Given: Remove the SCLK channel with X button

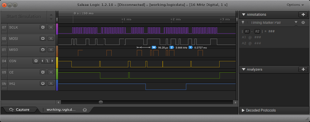Looking at the screenshot, I should coord(51,27).
